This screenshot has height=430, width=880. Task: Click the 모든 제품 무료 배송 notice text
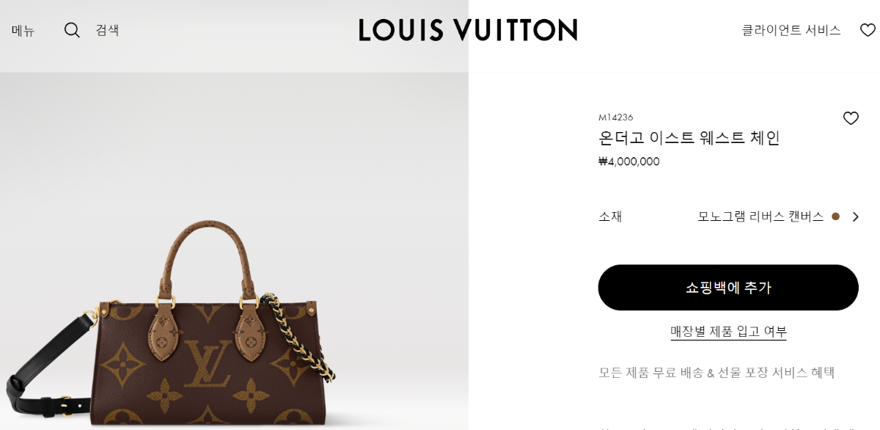716,372
